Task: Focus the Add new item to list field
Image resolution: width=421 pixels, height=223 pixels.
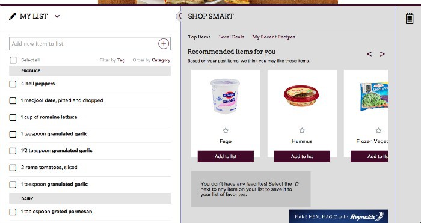Action: [83, 44]
